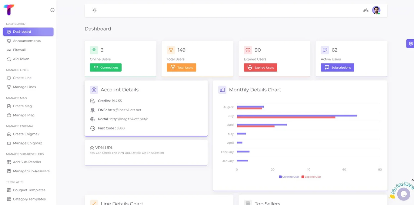414x205 pixels.
Task: Click the green Connections button
Action: (x=105, y=67)
